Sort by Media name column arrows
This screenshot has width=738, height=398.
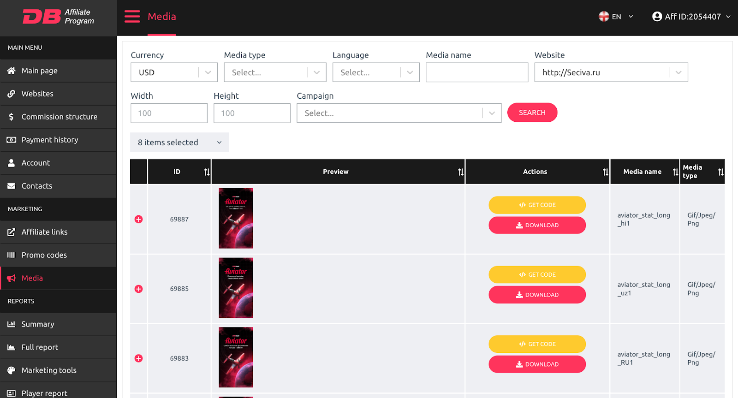pos(675,172)
